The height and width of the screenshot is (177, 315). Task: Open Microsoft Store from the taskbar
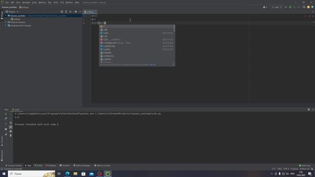point(83,174)
